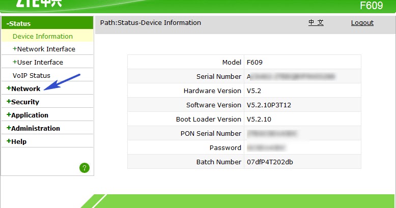The width and height of the screenshot is (396, 208).
Task: Click the green help question mark icon
Action: pyautogui.click(x=84, y=168)
